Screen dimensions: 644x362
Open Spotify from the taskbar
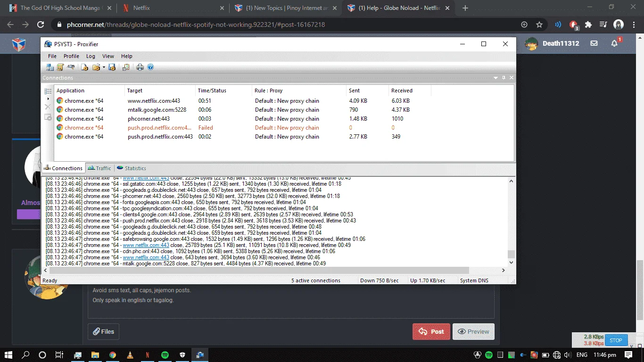165,355
